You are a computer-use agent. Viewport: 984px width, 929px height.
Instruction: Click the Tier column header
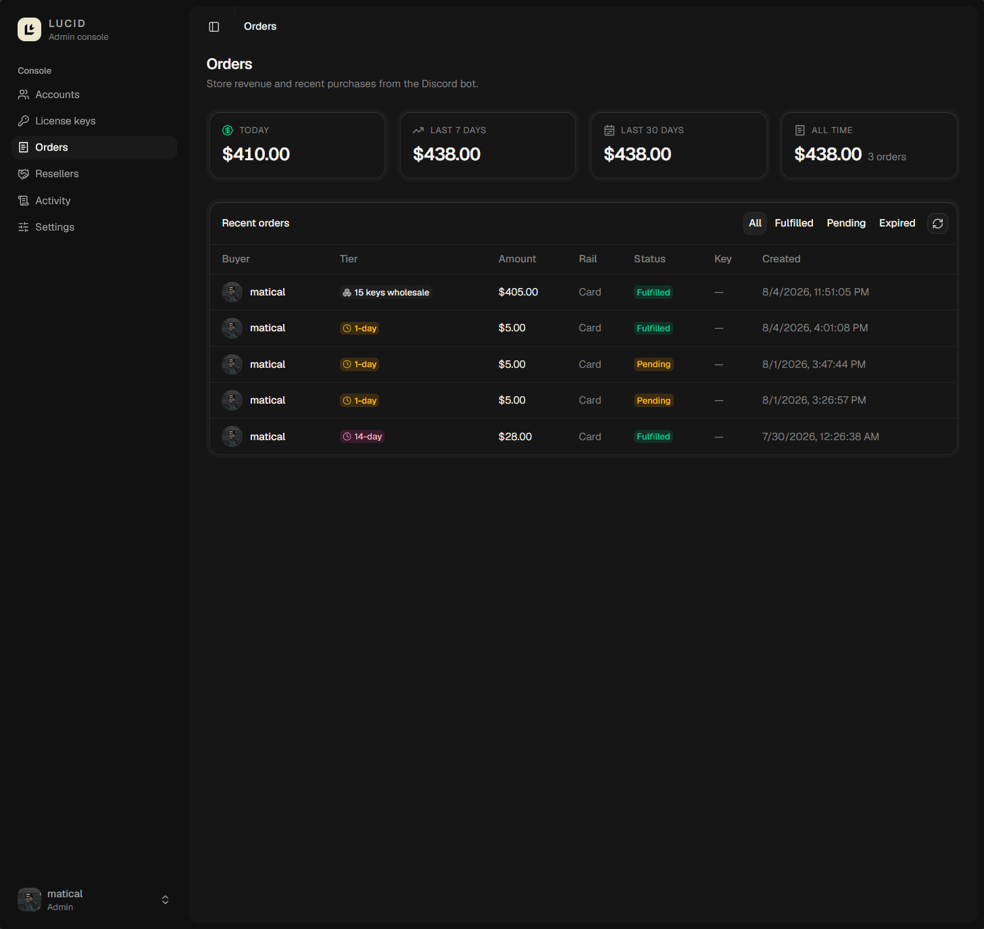tap(349, 259)
